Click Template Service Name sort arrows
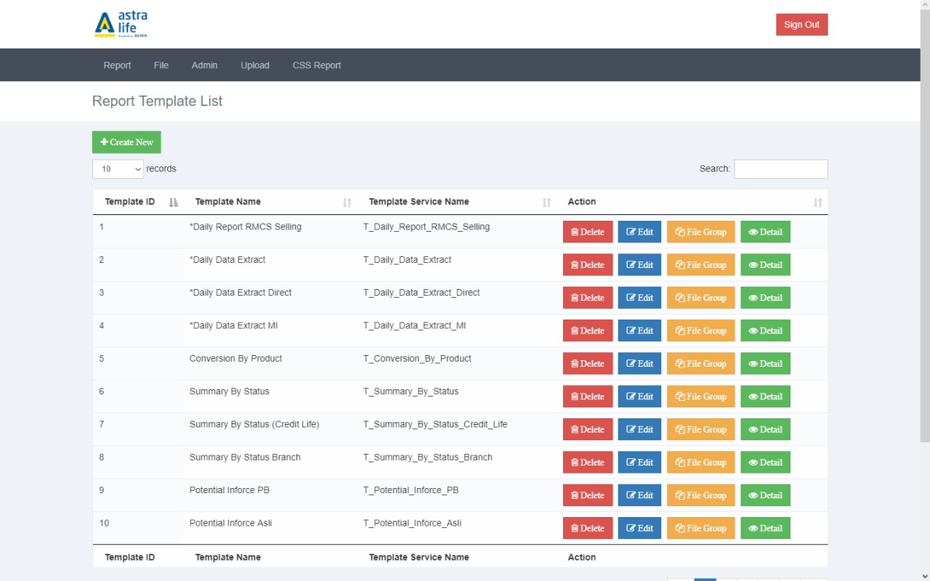Image resolution: width=930 pixels, height=581 pixels. (x=546, y=203)
